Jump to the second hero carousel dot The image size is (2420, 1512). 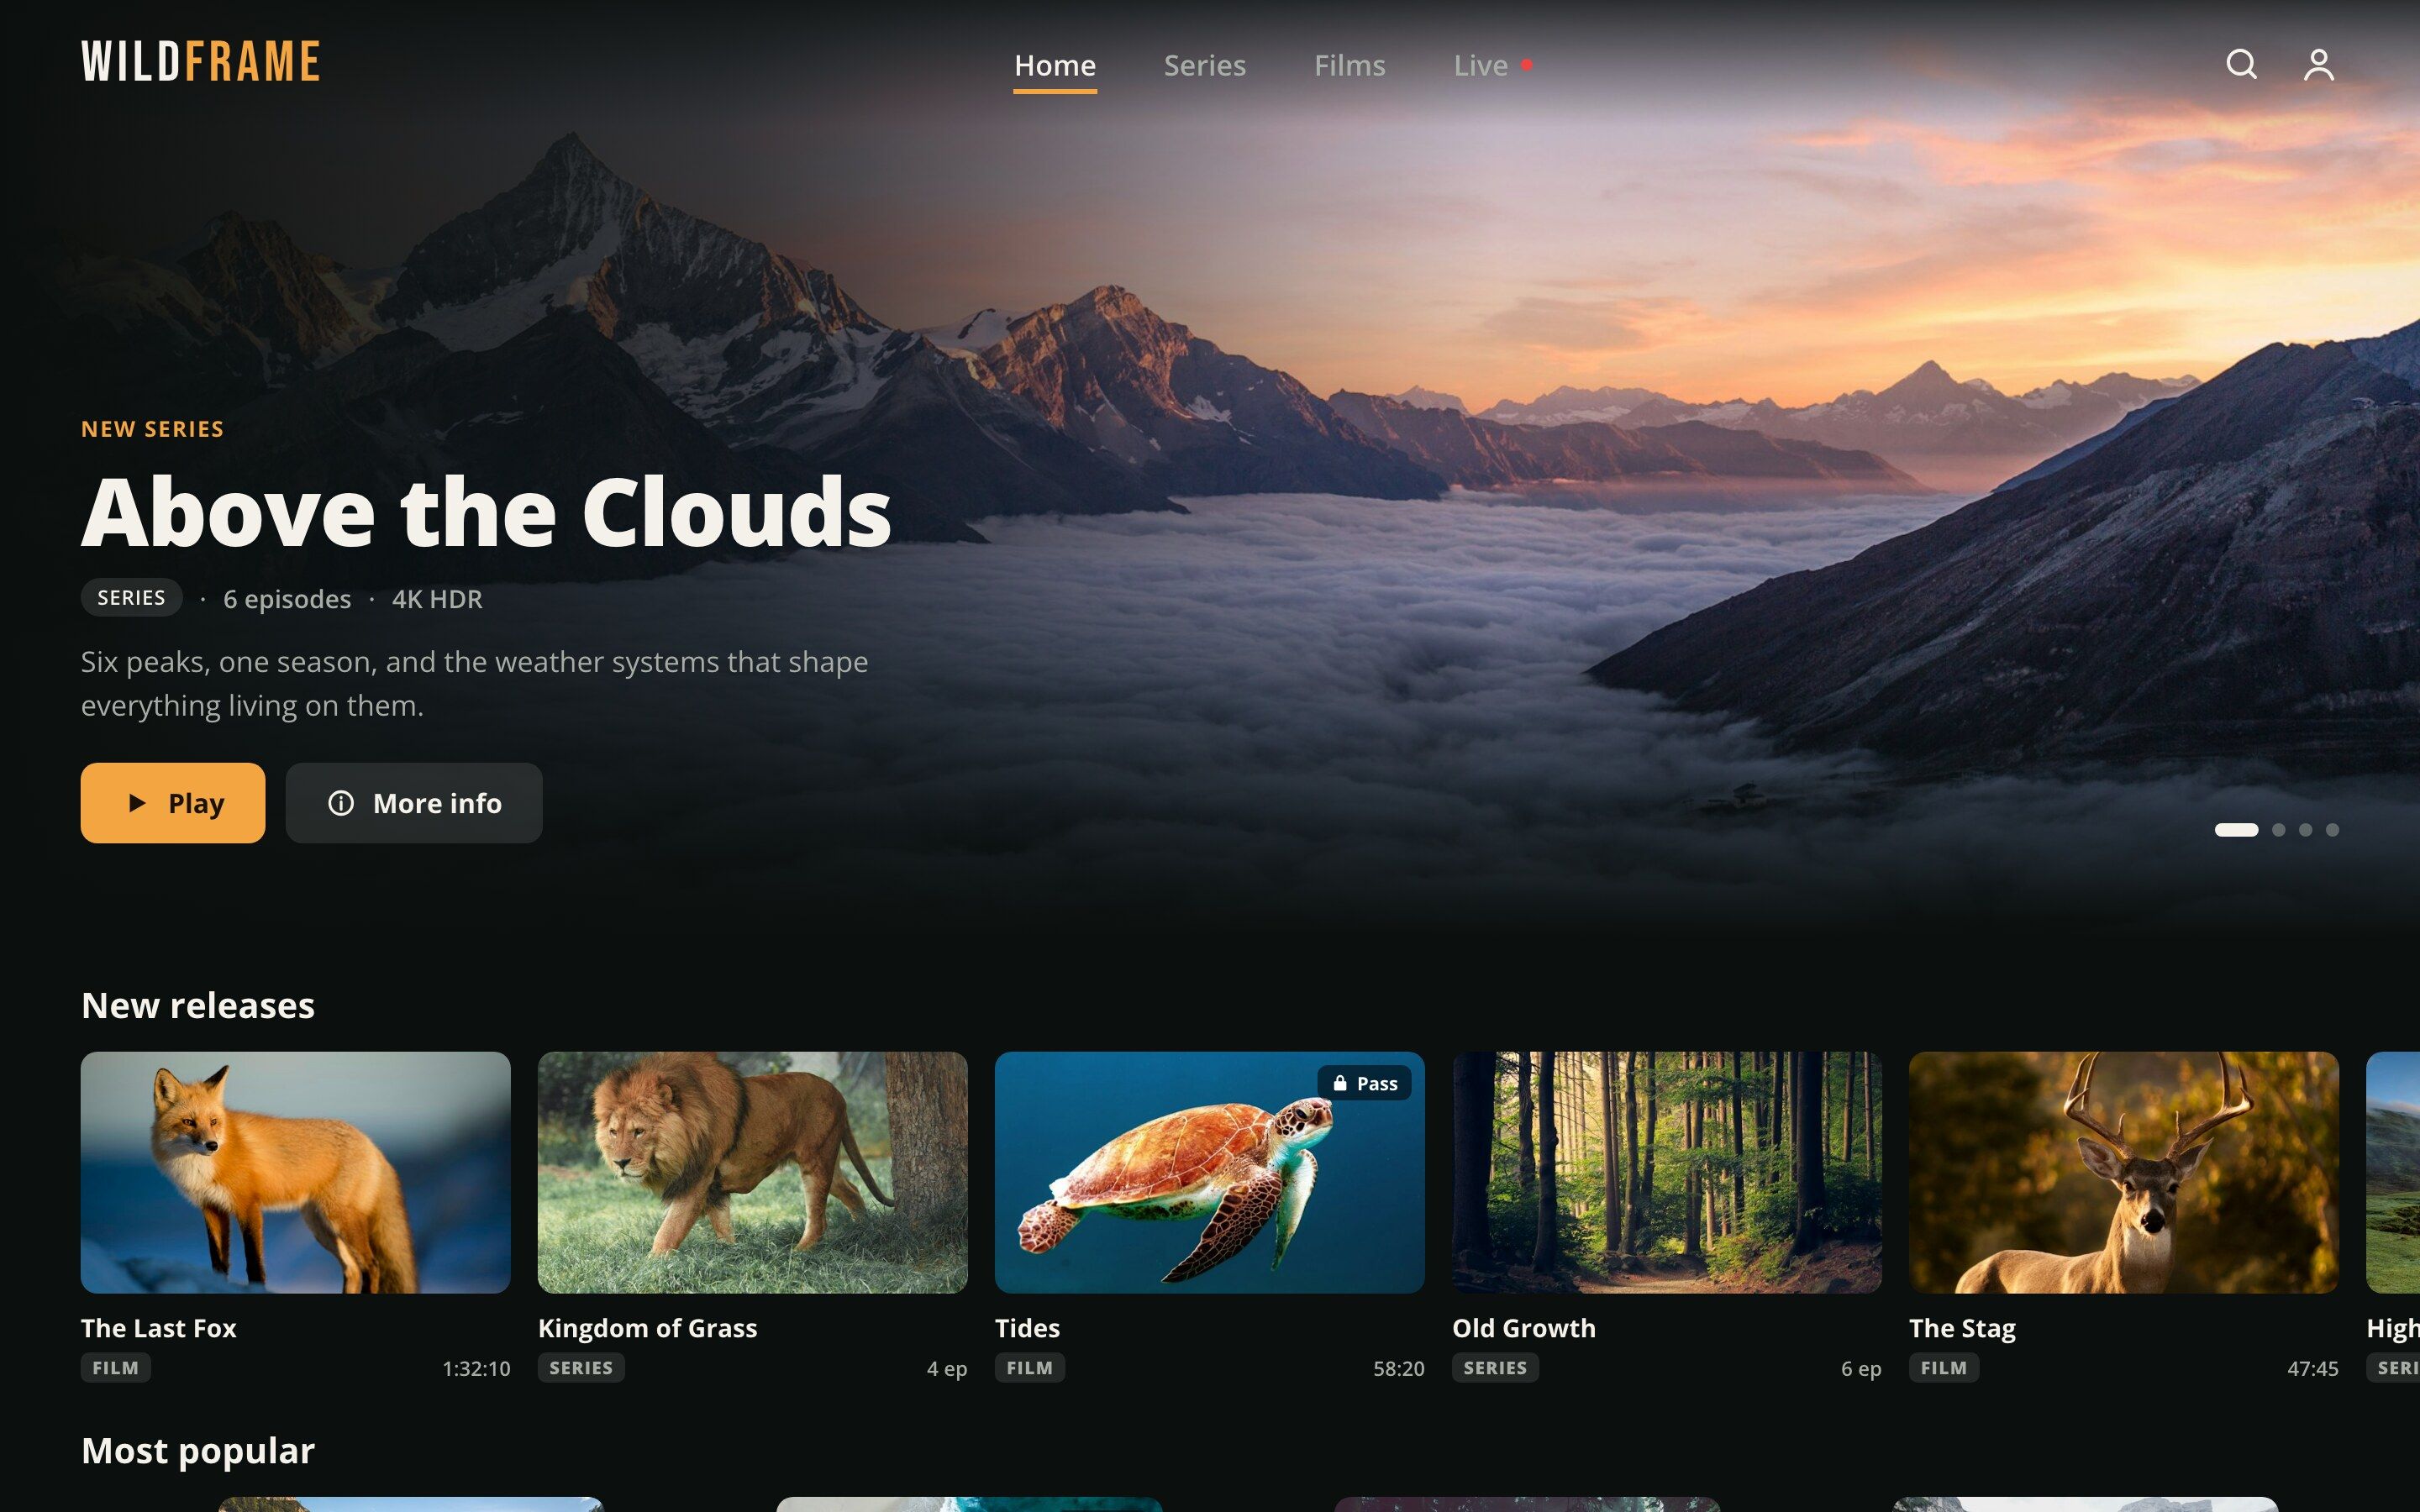[2278, 830]
